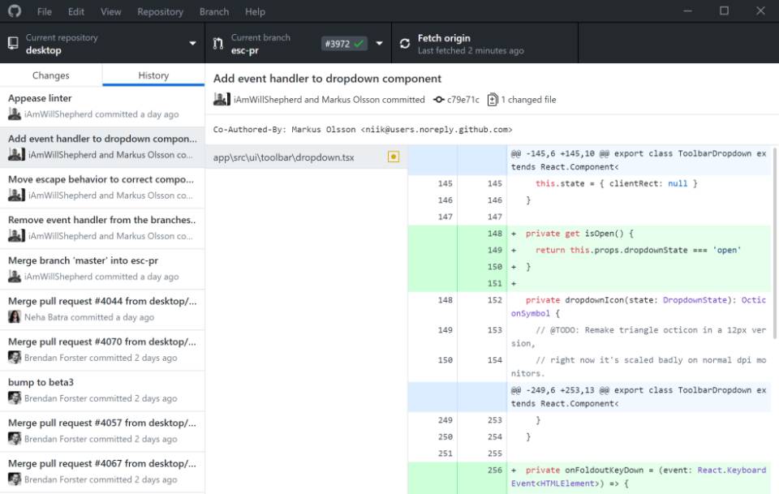This screenshot has width=779, height=494.
Task: Click the commit SHA icon
Action: pyautogui.click(x=439, y=100)
